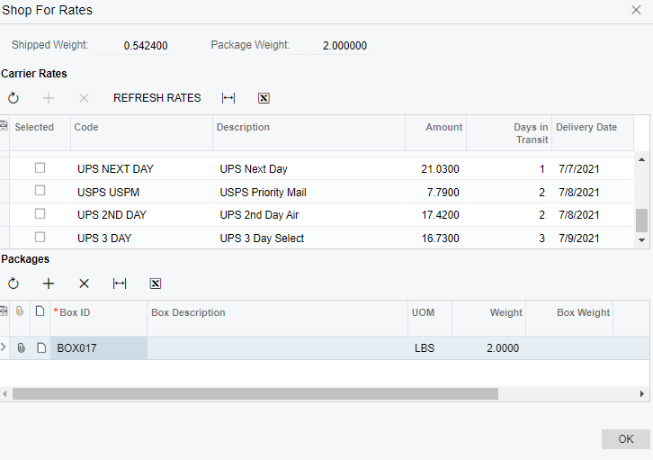Click the 21.0300 amount cell

click(435, 168)
